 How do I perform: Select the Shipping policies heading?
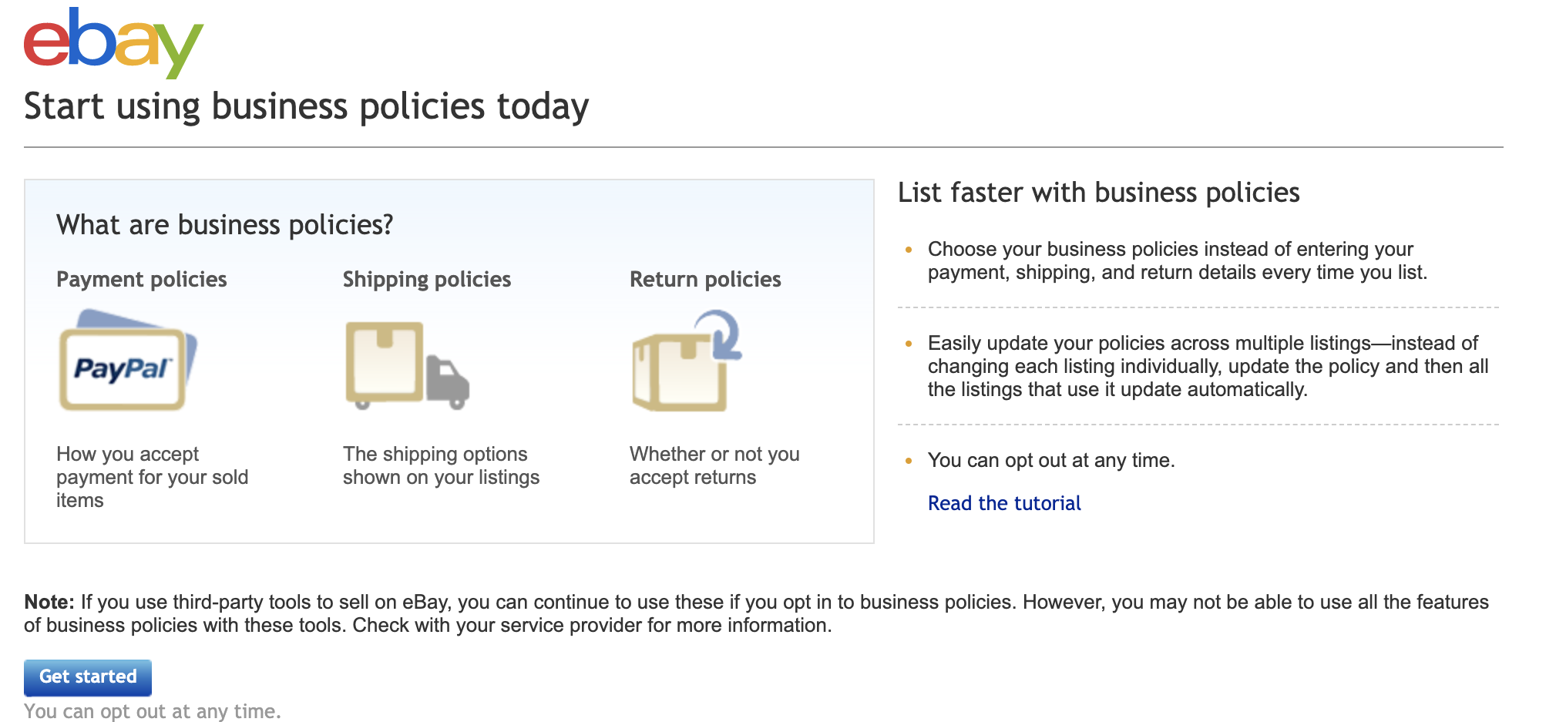[x=427, y=279]
